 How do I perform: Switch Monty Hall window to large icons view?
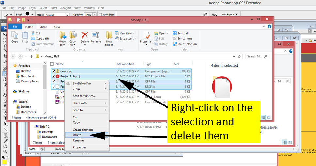click(x=269, y=118)
